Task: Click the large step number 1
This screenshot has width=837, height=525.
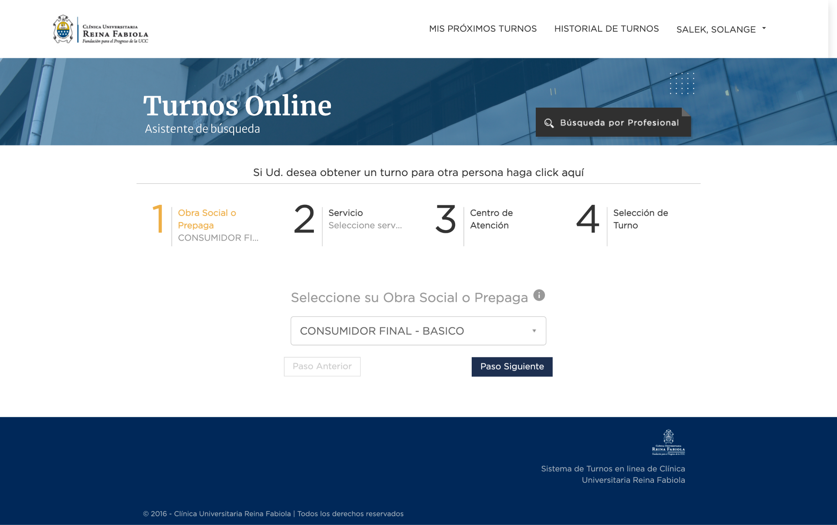Action: [x=158, y=219]
